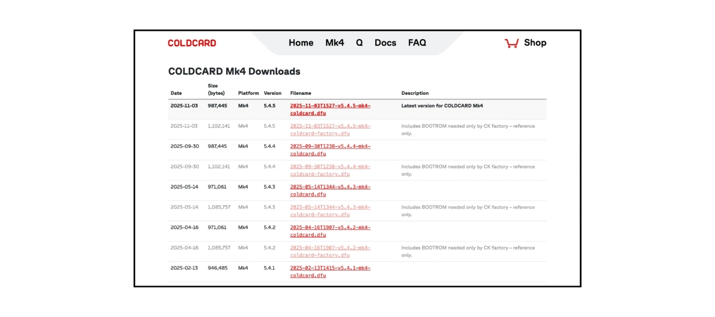Select size 1,085,757 in the 5.4.3 row
The width and height of the screenshot is (715, 317).
[219, 207]
